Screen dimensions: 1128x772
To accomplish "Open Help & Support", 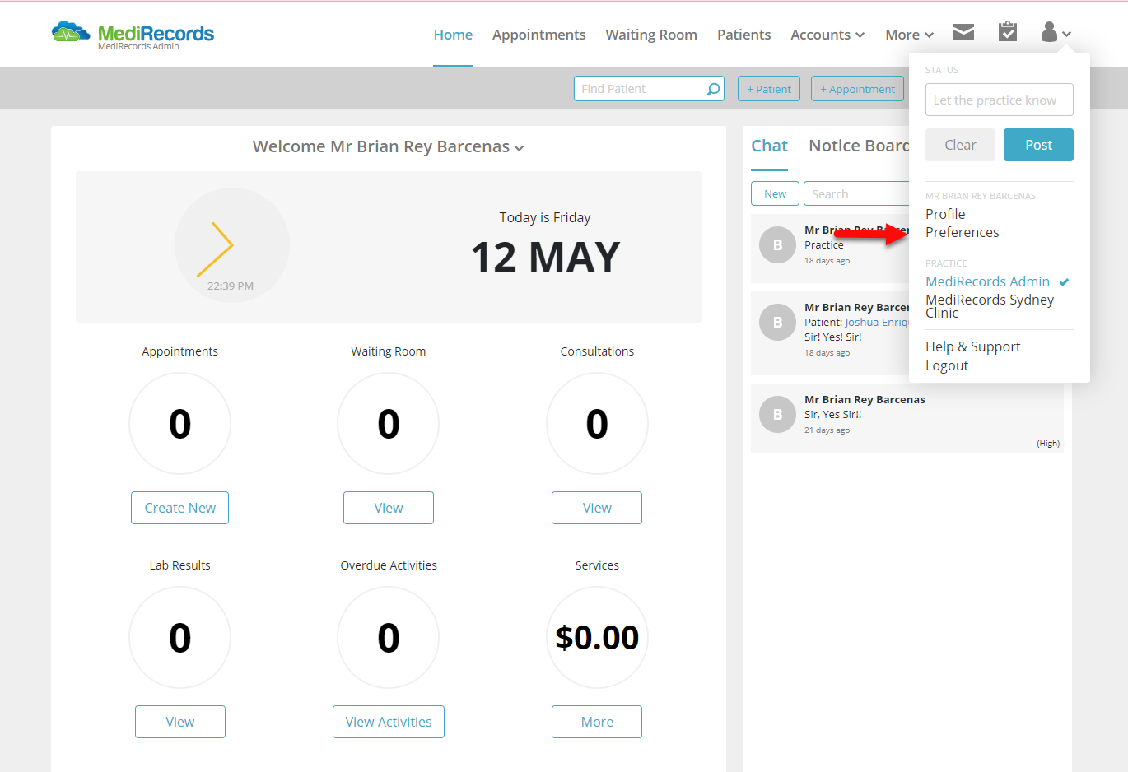I will (972, 346).
